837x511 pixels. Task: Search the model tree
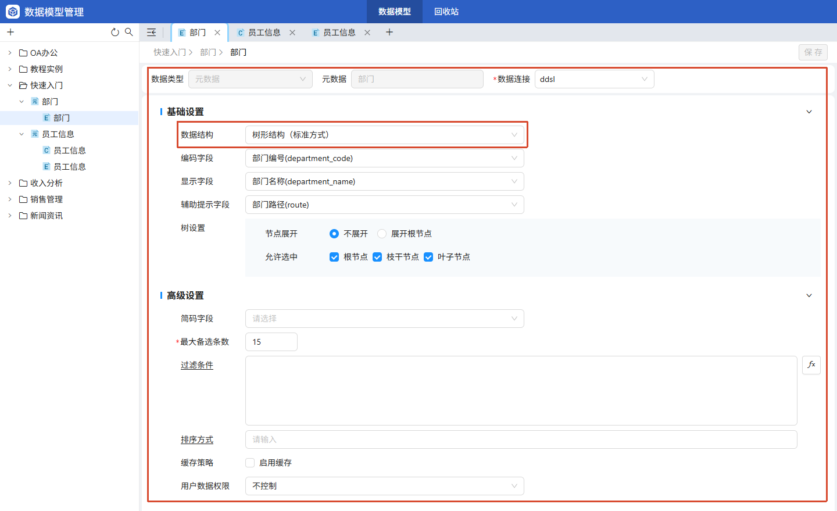(129, 32)
